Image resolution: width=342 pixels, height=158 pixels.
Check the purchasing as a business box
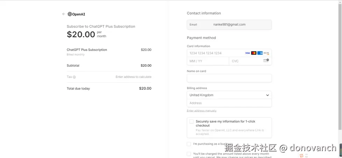tap(189, 144)
